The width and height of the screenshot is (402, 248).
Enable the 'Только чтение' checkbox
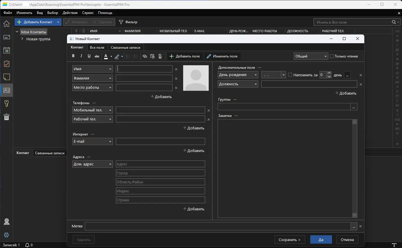point(332,56)
